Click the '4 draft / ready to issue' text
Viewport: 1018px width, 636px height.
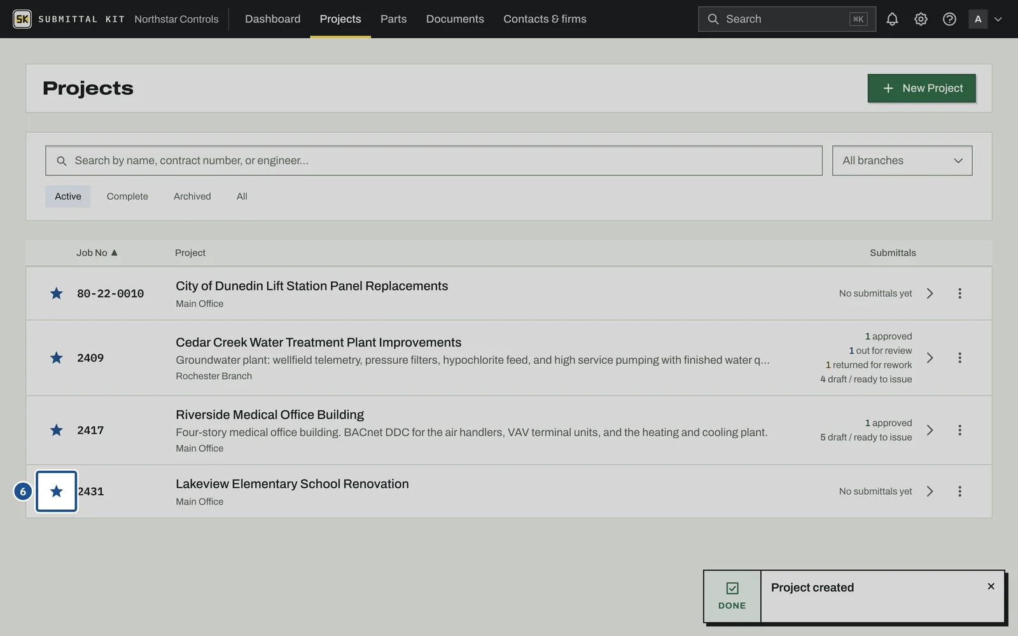point(866,379)
